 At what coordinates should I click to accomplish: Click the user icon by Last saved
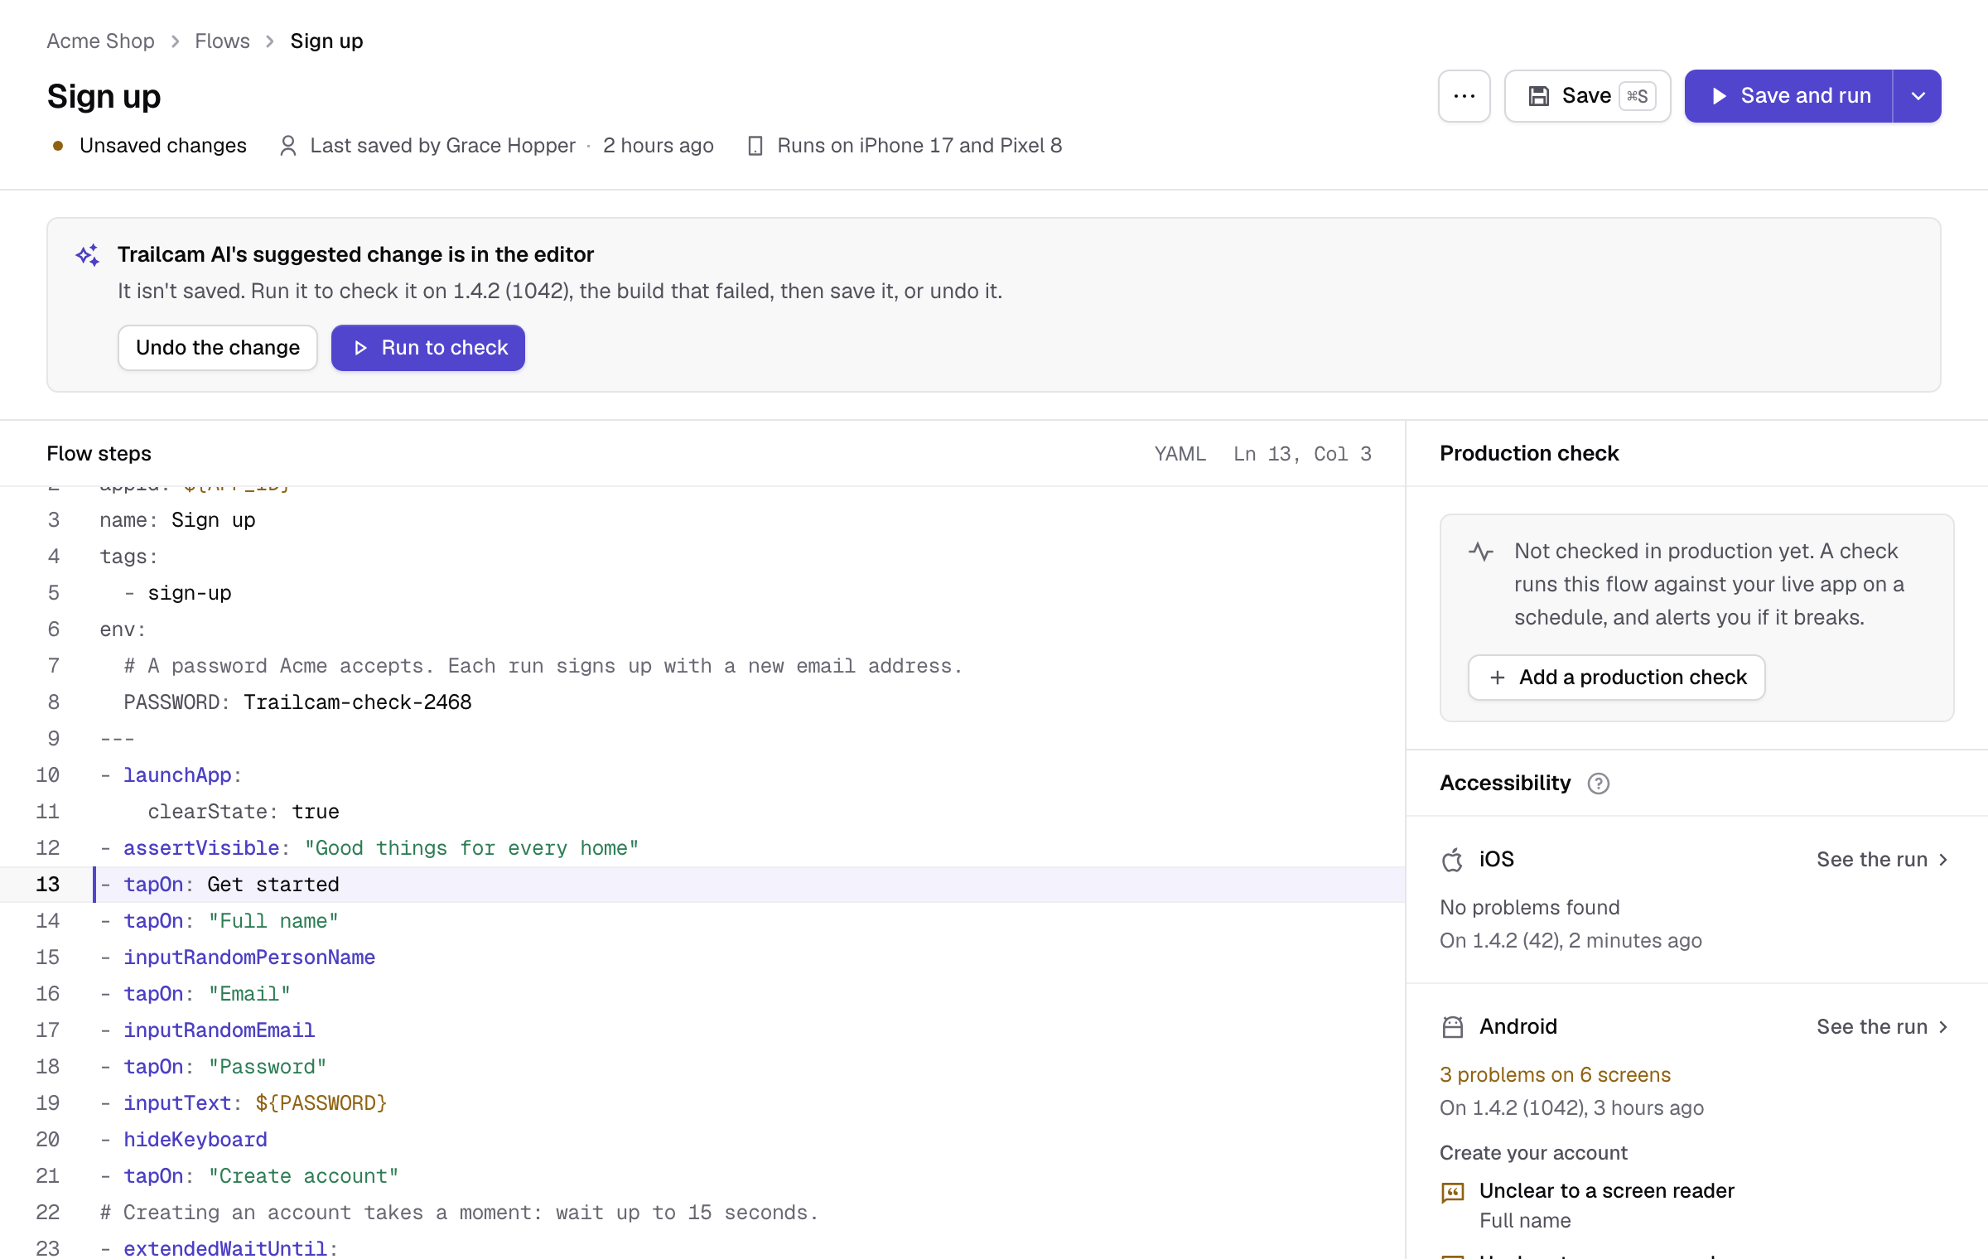[x=287, y=146]
